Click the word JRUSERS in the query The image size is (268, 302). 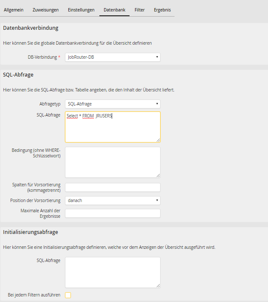click(104, 116)
